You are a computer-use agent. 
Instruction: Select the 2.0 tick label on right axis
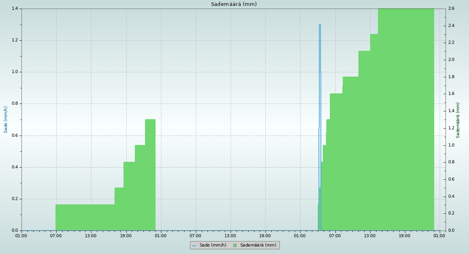click(451, 60)
